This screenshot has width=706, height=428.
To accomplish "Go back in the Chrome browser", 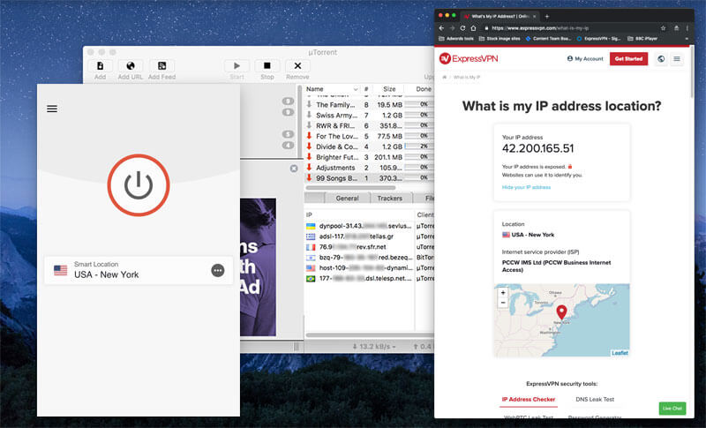I will (442, 28).
